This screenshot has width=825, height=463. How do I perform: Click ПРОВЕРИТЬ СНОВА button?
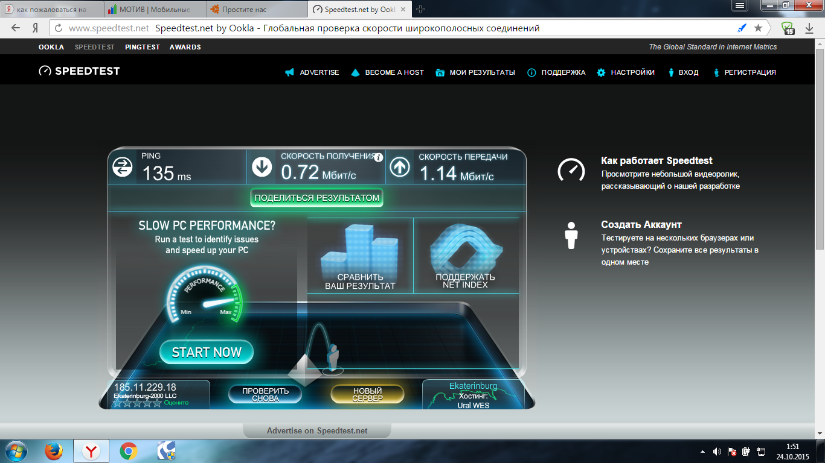[266, 395]
